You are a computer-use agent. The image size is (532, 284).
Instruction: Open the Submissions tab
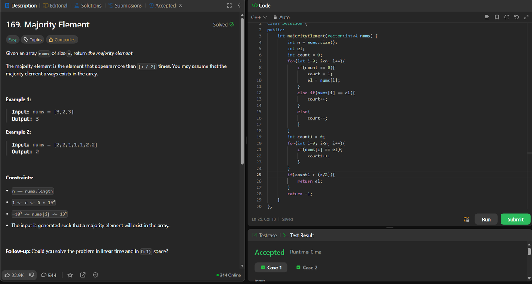[125, 5]
